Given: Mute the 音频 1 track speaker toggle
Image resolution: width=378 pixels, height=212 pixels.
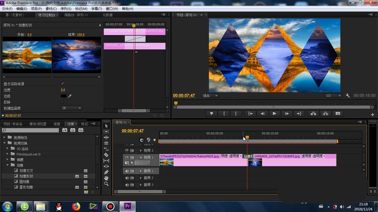Looking at the screenshot, I should [127, 171].
